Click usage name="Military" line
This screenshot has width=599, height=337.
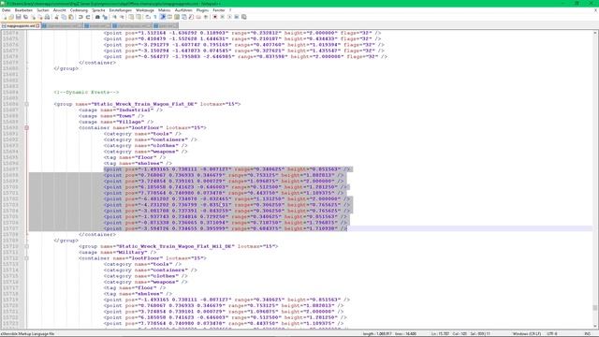[x=118, y=252]
